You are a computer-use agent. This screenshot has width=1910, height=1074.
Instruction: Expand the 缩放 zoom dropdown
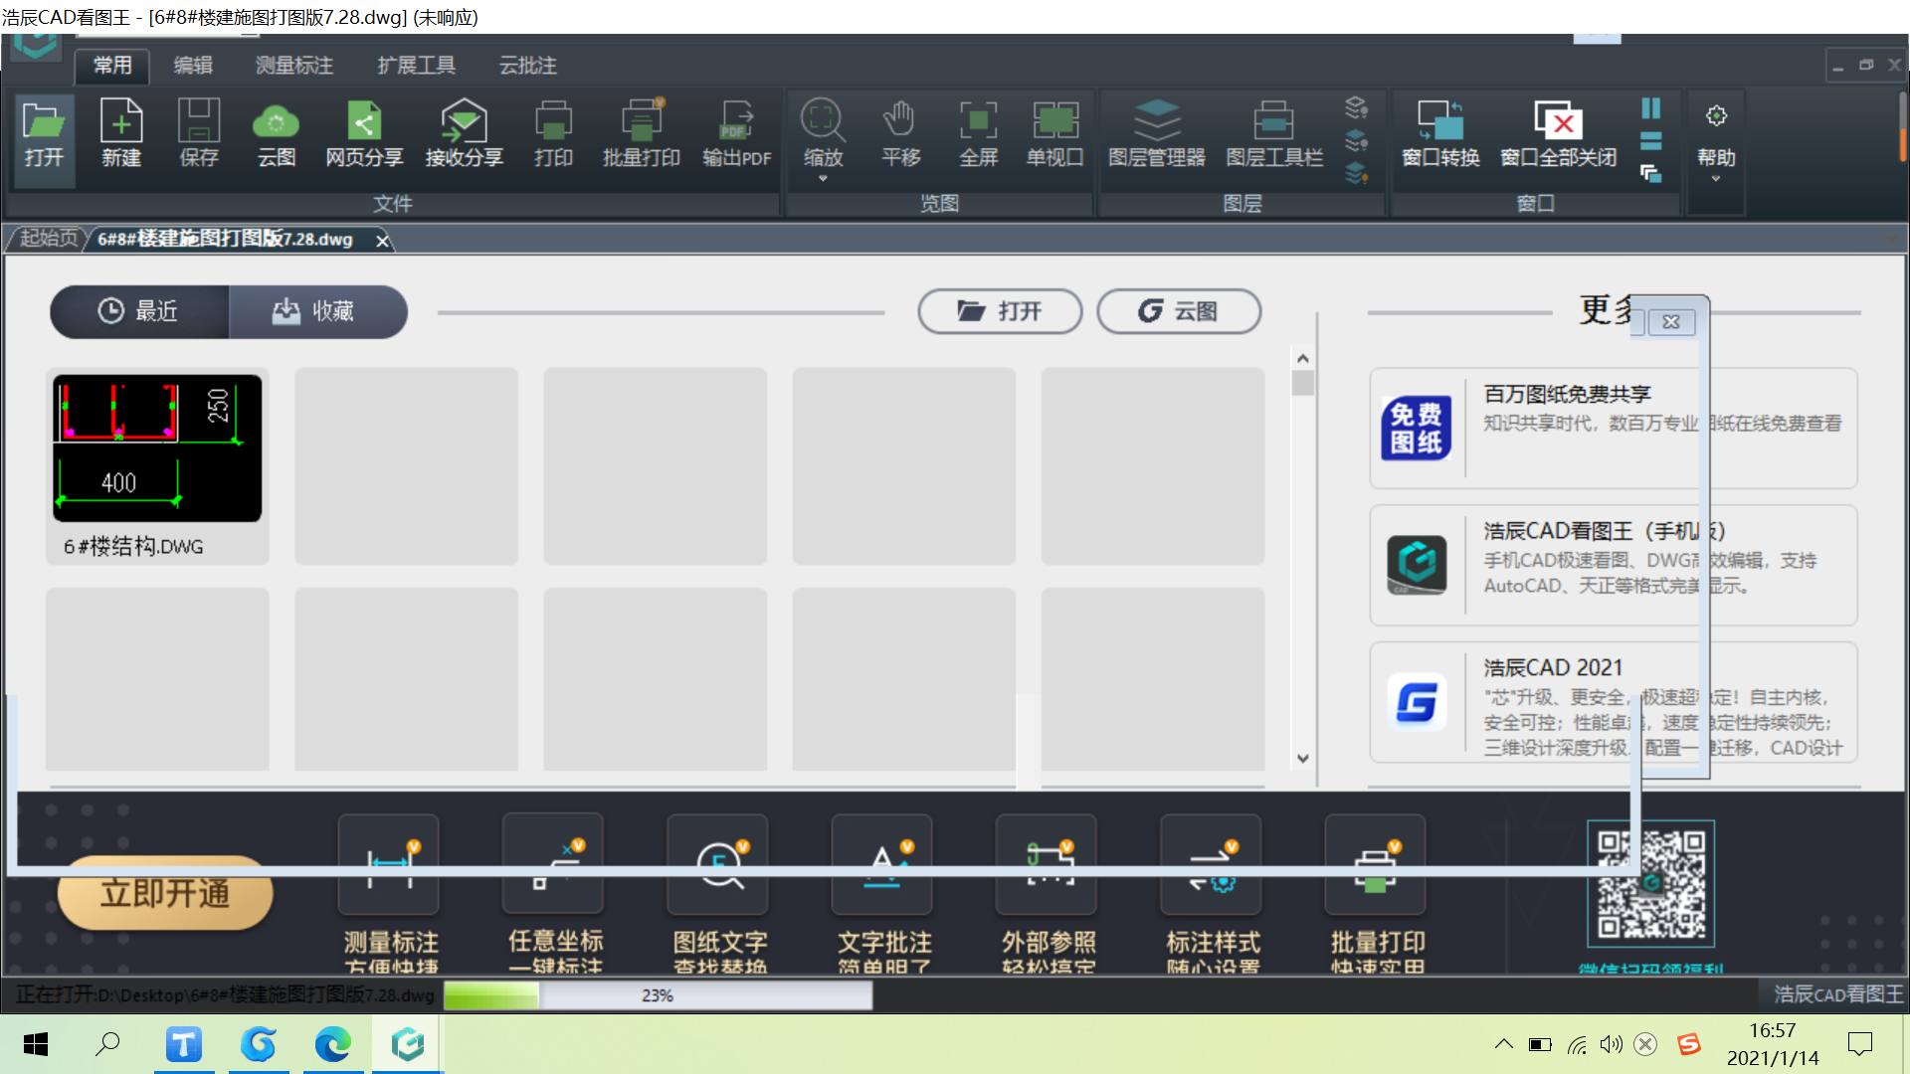[x=823, y=179]
